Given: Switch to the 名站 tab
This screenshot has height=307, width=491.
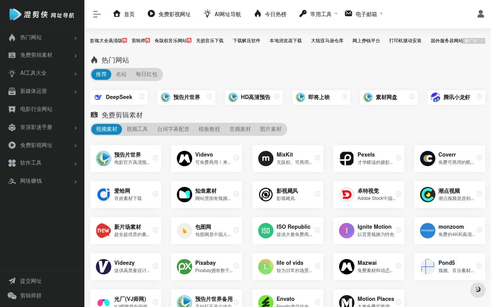Looking at the screenshot, I should coord(121,74).
